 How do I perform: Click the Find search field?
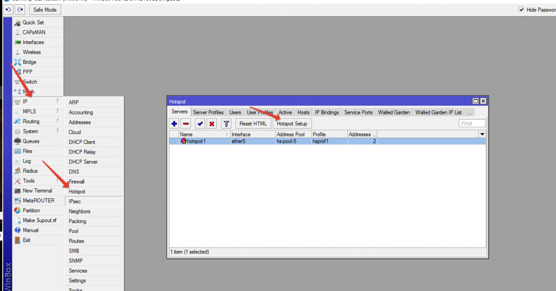pos(472,124)
